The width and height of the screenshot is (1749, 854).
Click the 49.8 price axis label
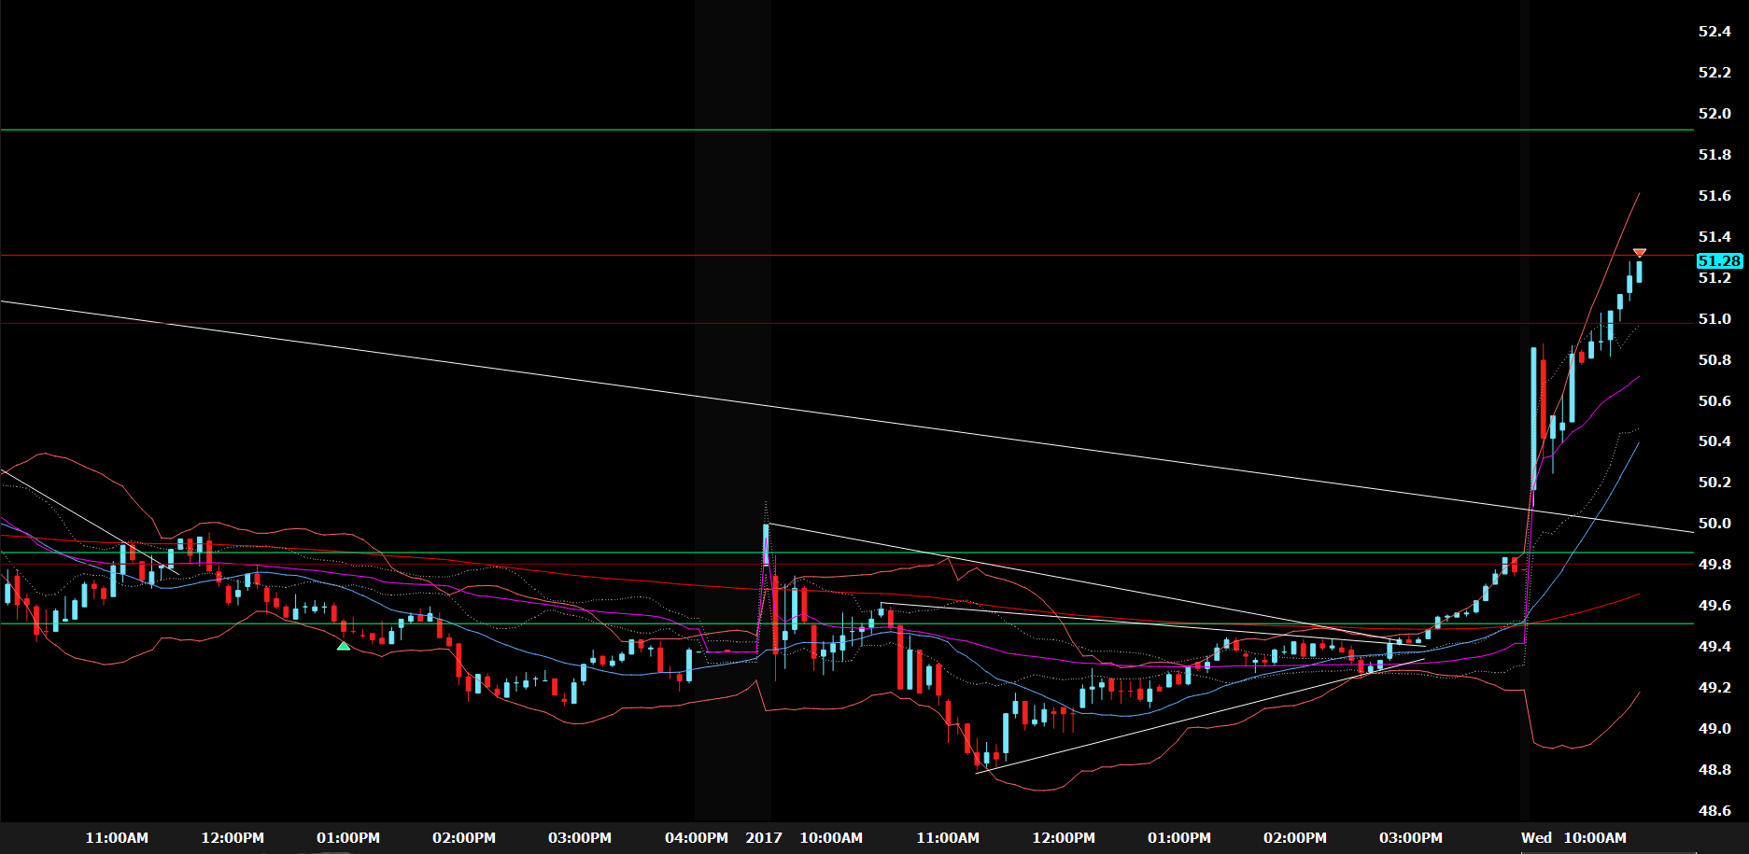(1714, 565)
